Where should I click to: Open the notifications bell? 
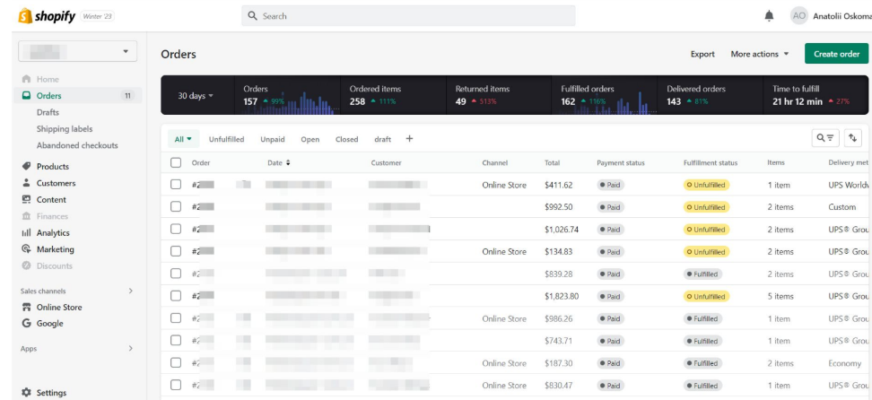(x=769, y=16)
